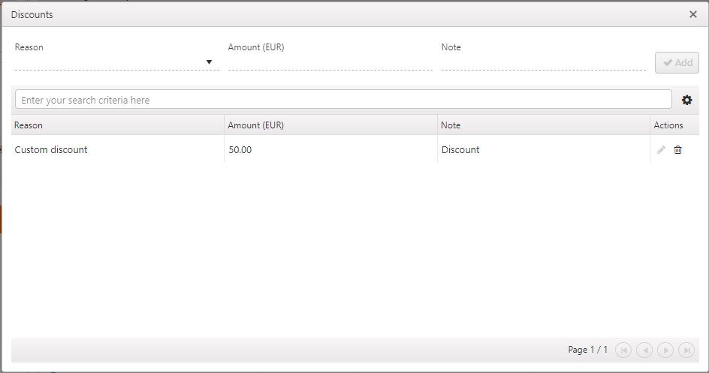Edit Custom discount with pencil icon

coord(661,150)
